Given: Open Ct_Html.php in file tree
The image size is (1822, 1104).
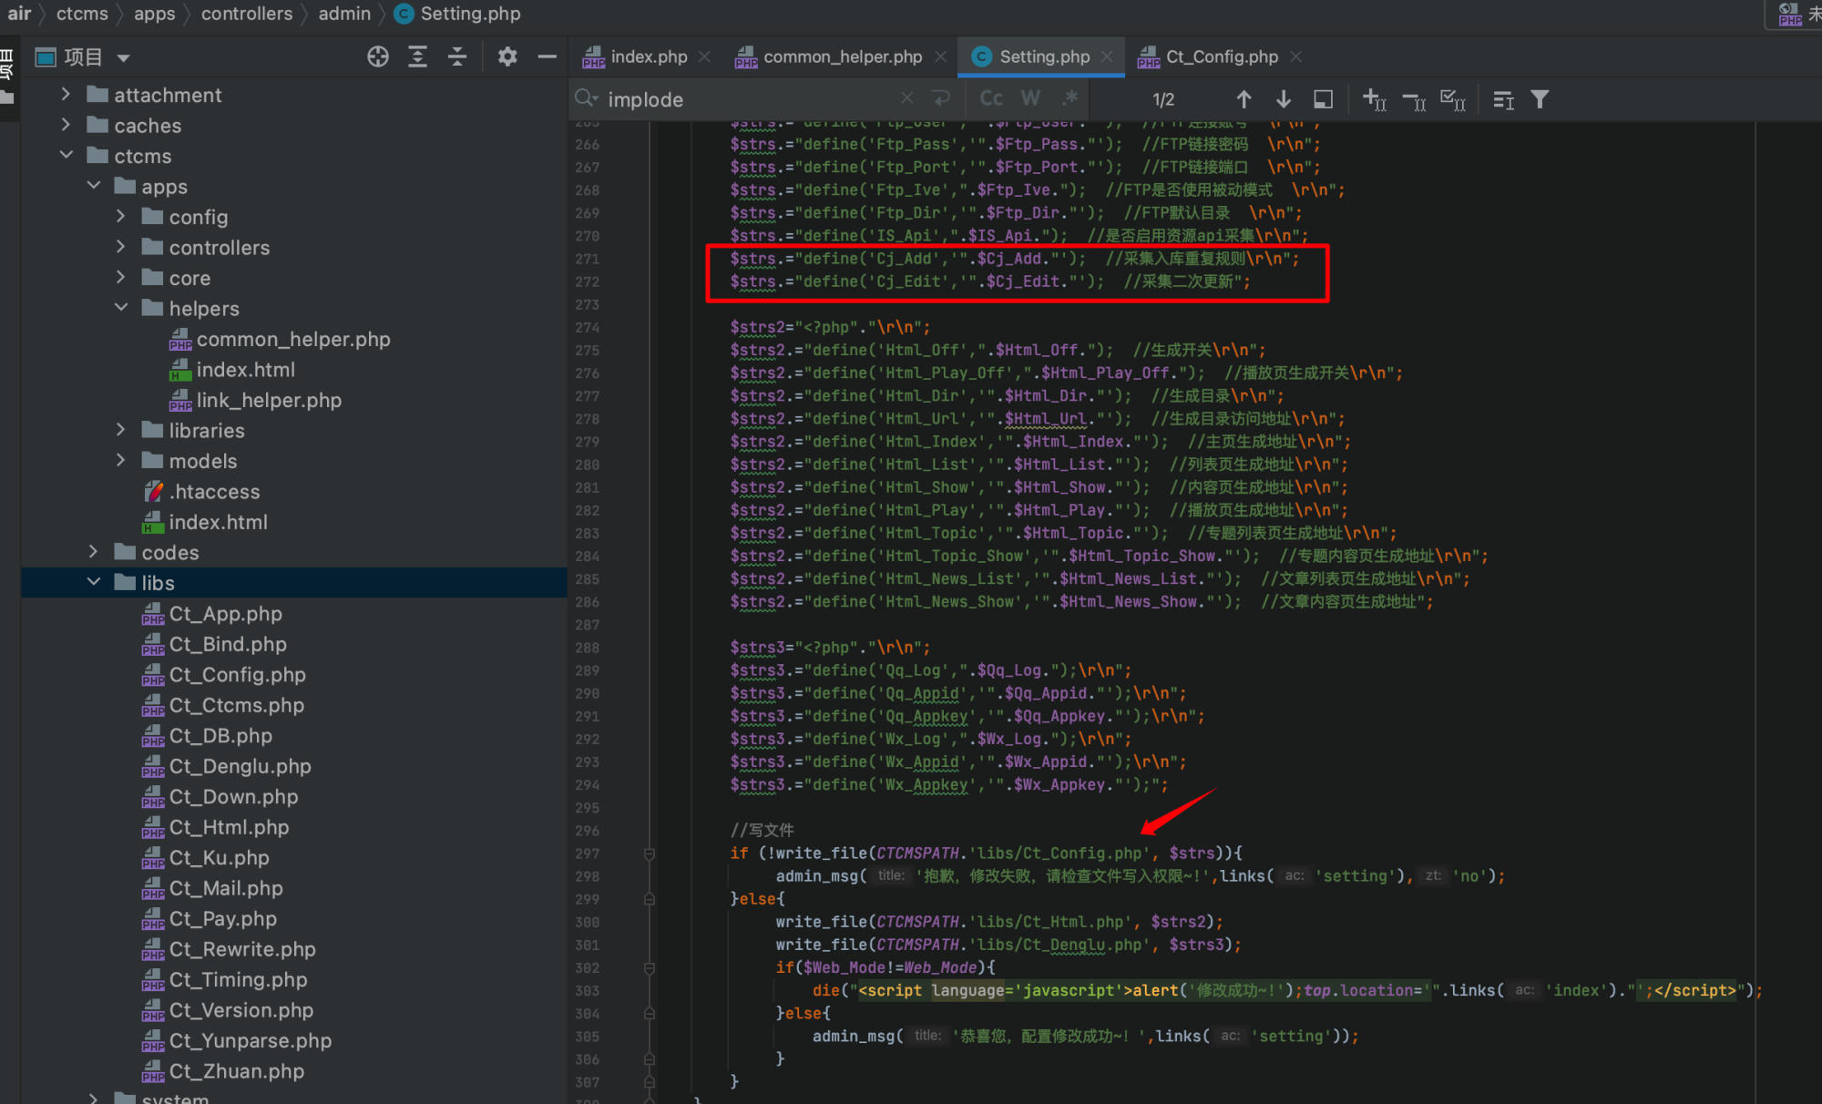Looking at the screenshot, I should point(229,827).
